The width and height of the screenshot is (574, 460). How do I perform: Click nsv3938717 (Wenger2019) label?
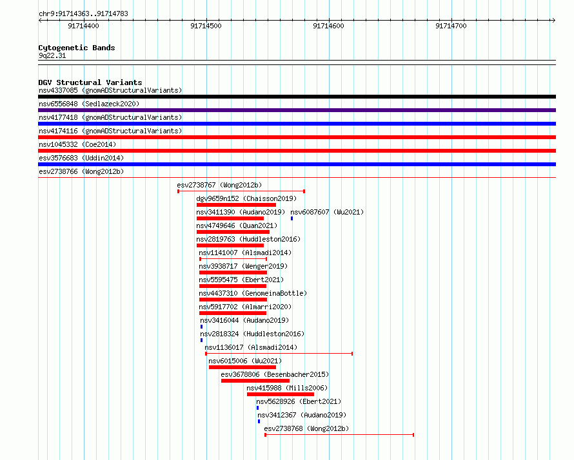pyautogui.click(x=243, y=266)
